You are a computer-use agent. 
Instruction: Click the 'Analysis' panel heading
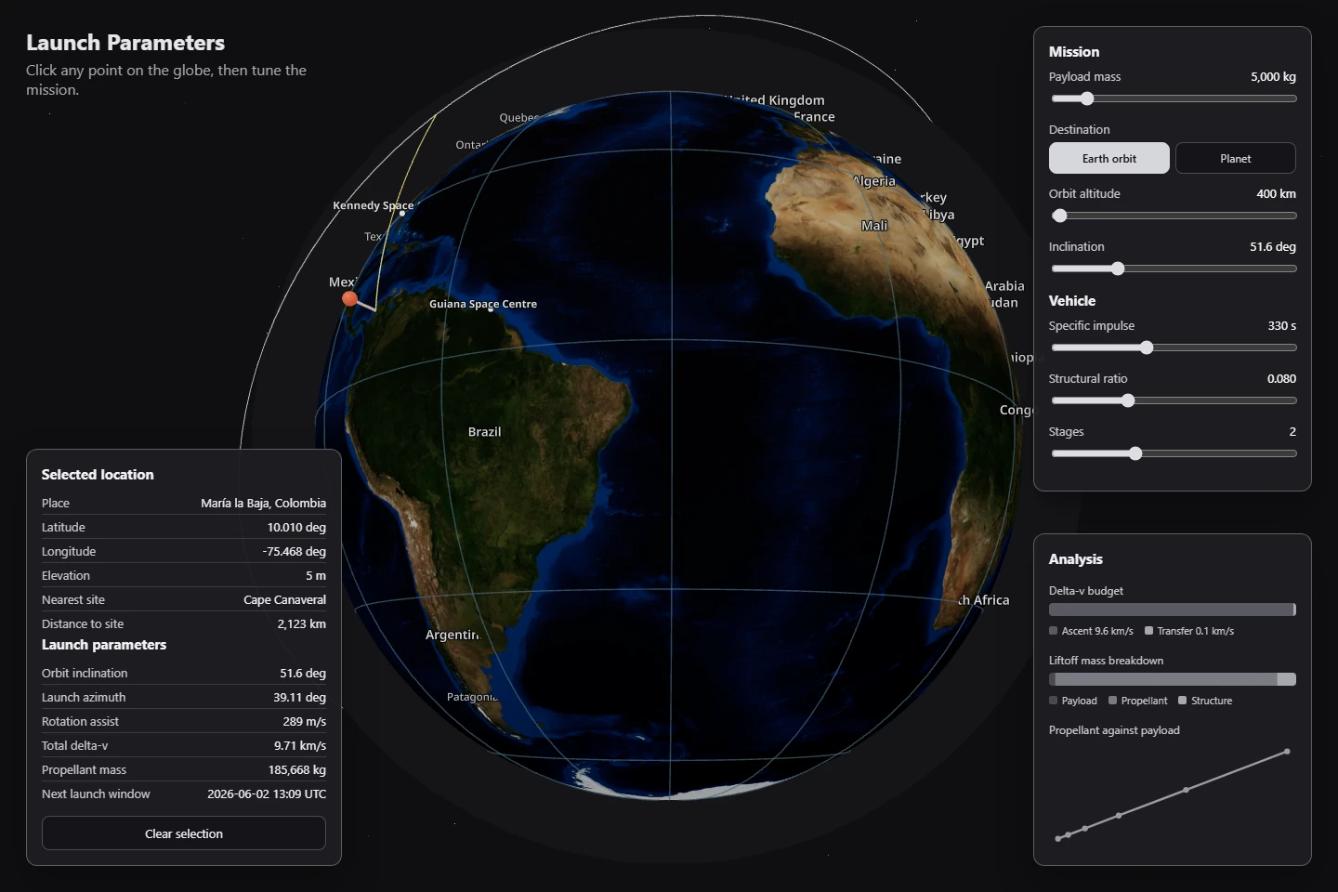(x=1076, y=558)
